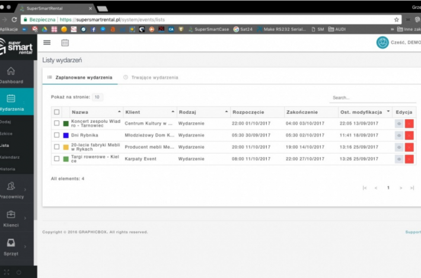Click the Support link in footer
The width and height of the screenshot is (421, 278).
413,232
